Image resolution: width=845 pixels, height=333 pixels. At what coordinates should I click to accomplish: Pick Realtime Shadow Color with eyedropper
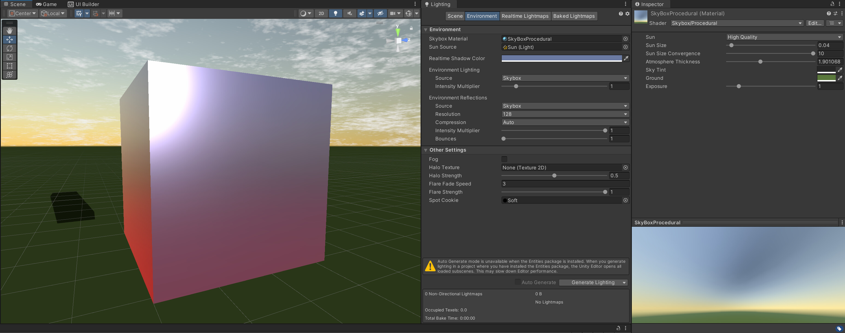(x=626, y=58)
